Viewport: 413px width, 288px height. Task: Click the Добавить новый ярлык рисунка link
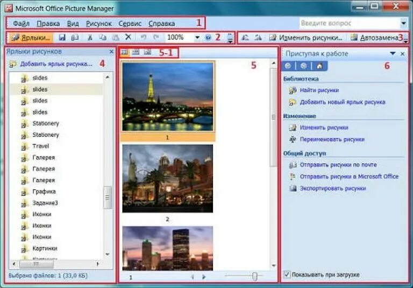coord(343,102)
